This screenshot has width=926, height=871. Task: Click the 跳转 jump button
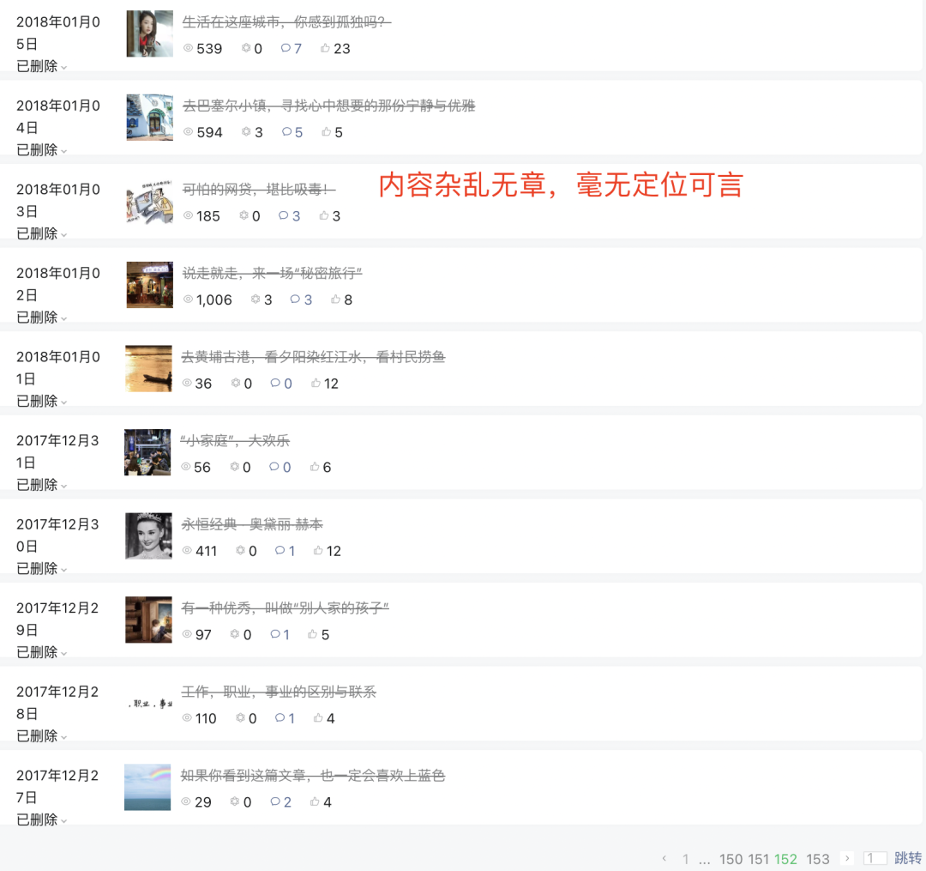[x=908, y=858]
